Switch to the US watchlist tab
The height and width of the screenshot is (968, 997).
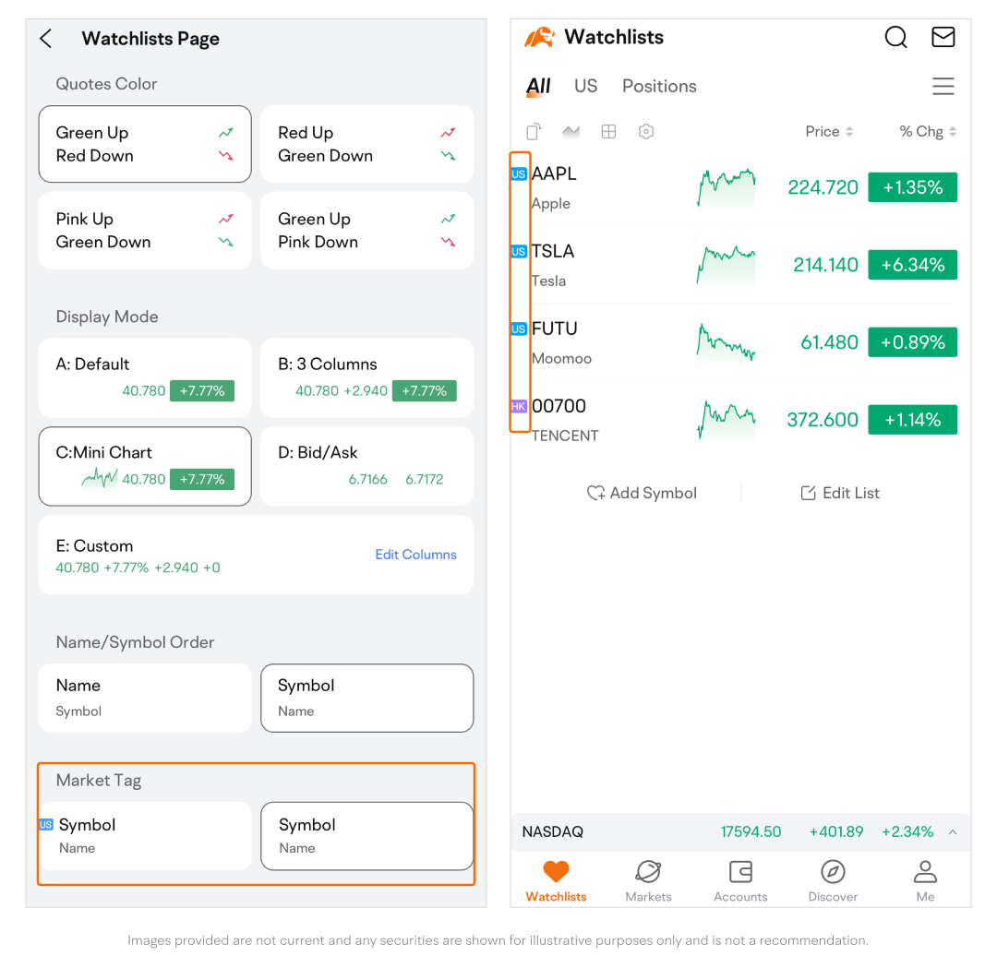pyautogui.click(x=585, y=86)
